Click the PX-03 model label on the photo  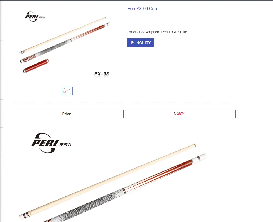click(x=102, y=74)
